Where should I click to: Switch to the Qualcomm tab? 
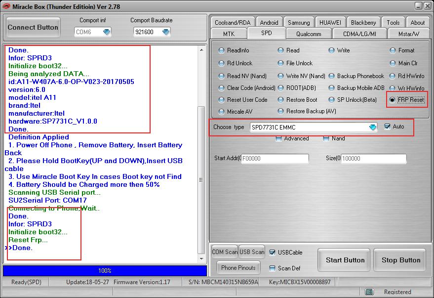tap(309, 34)
